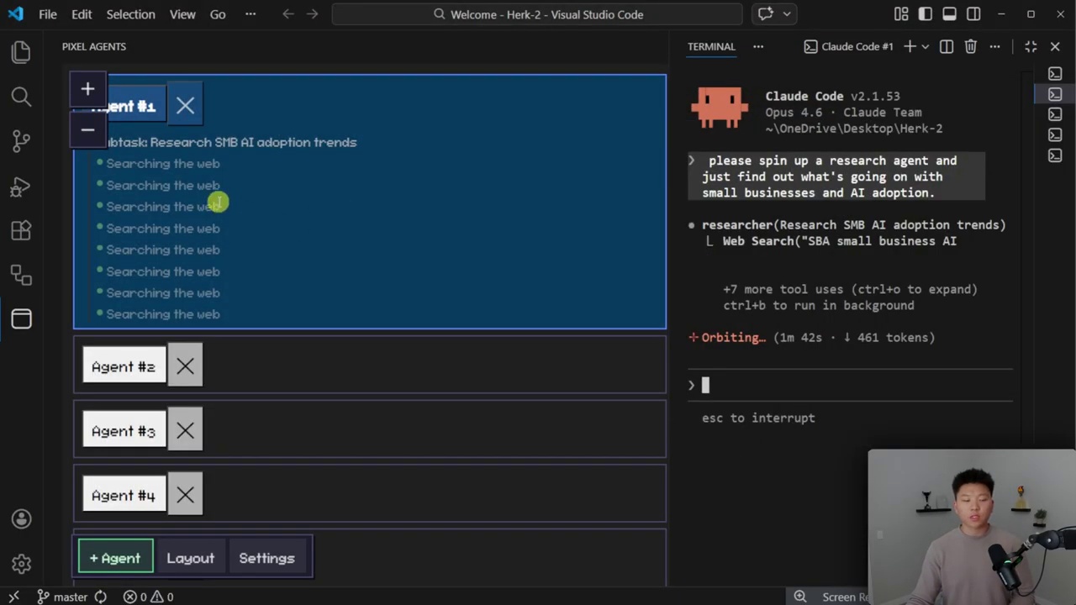
Task: Toggle the primary side bar
Action: [x=926, y=14]
